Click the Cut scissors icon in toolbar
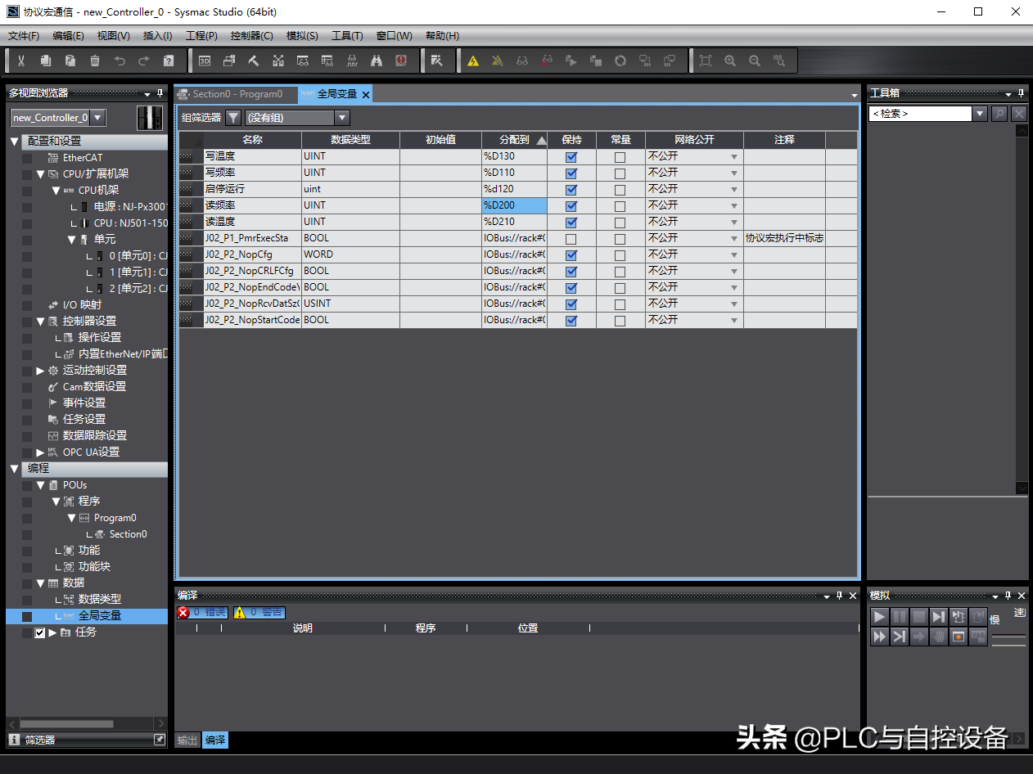1033x774 pixels. [21, 61]
